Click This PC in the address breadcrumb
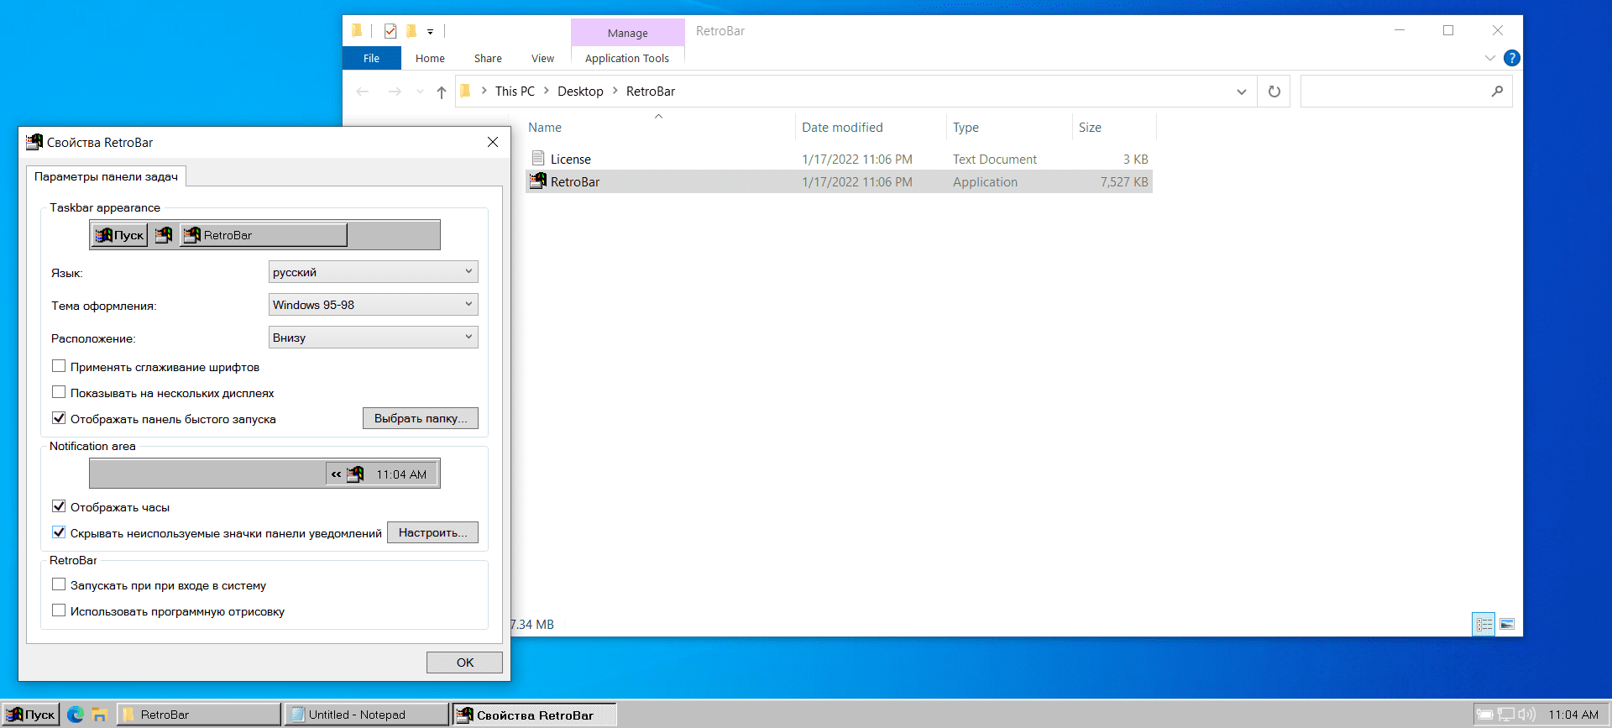The height and width of the screenshot is (728, 1612). 515,91
